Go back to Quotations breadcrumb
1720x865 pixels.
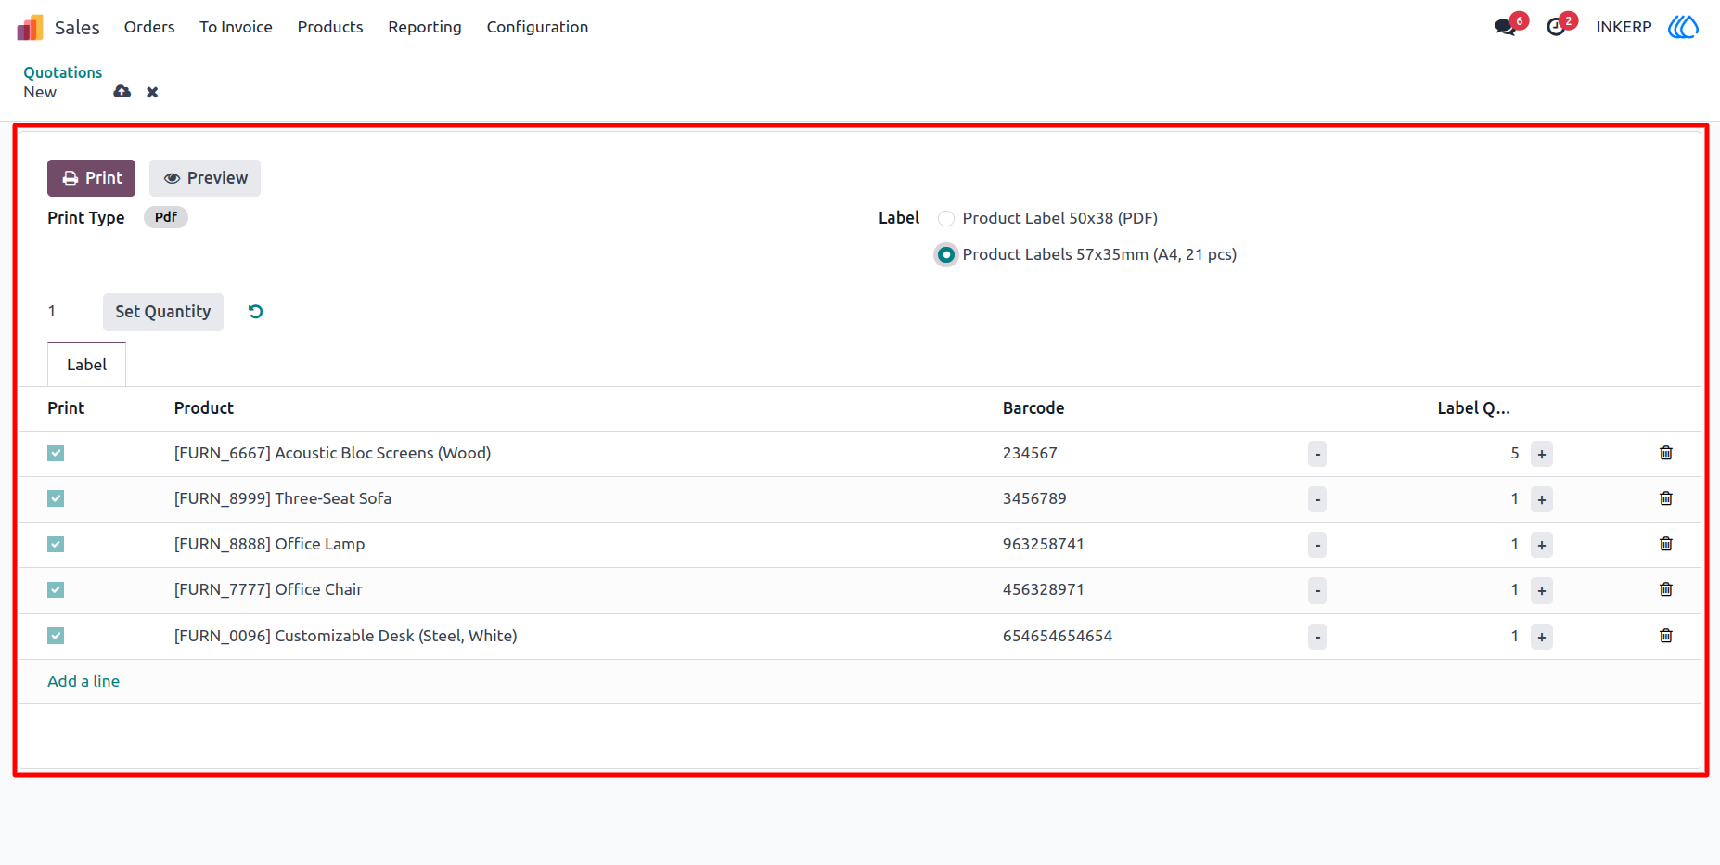coord(63,72)
